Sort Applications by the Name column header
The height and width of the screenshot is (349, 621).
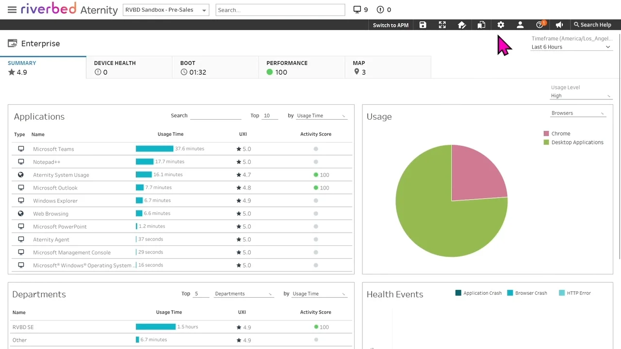38,134
